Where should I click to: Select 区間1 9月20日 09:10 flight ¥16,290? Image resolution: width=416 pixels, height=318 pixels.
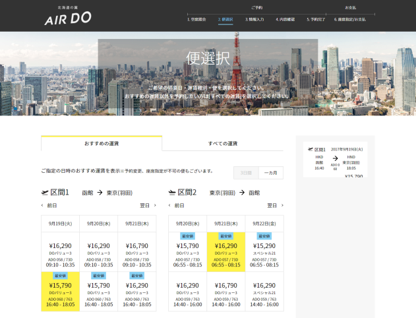pos(98,252)
